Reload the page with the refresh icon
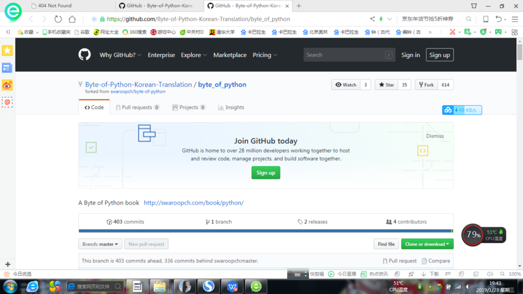Image resolution: width=523 pixels, height=294 pixels. pos(58,19)
